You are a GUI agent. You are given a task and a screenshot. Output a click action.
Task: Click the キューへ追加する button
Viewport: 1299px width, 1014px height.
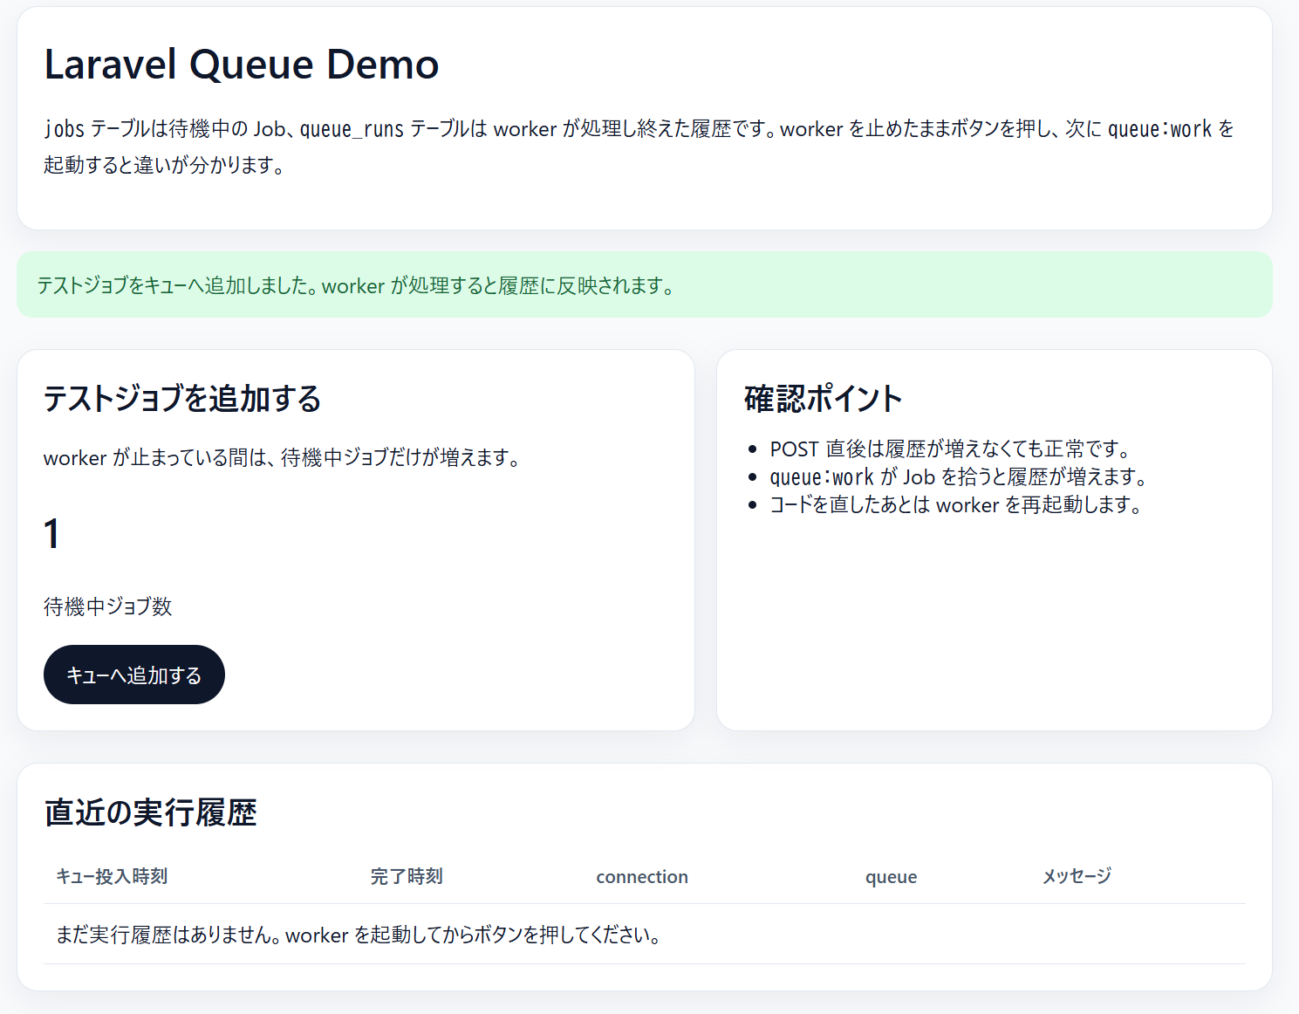click(x=134, y=675)
